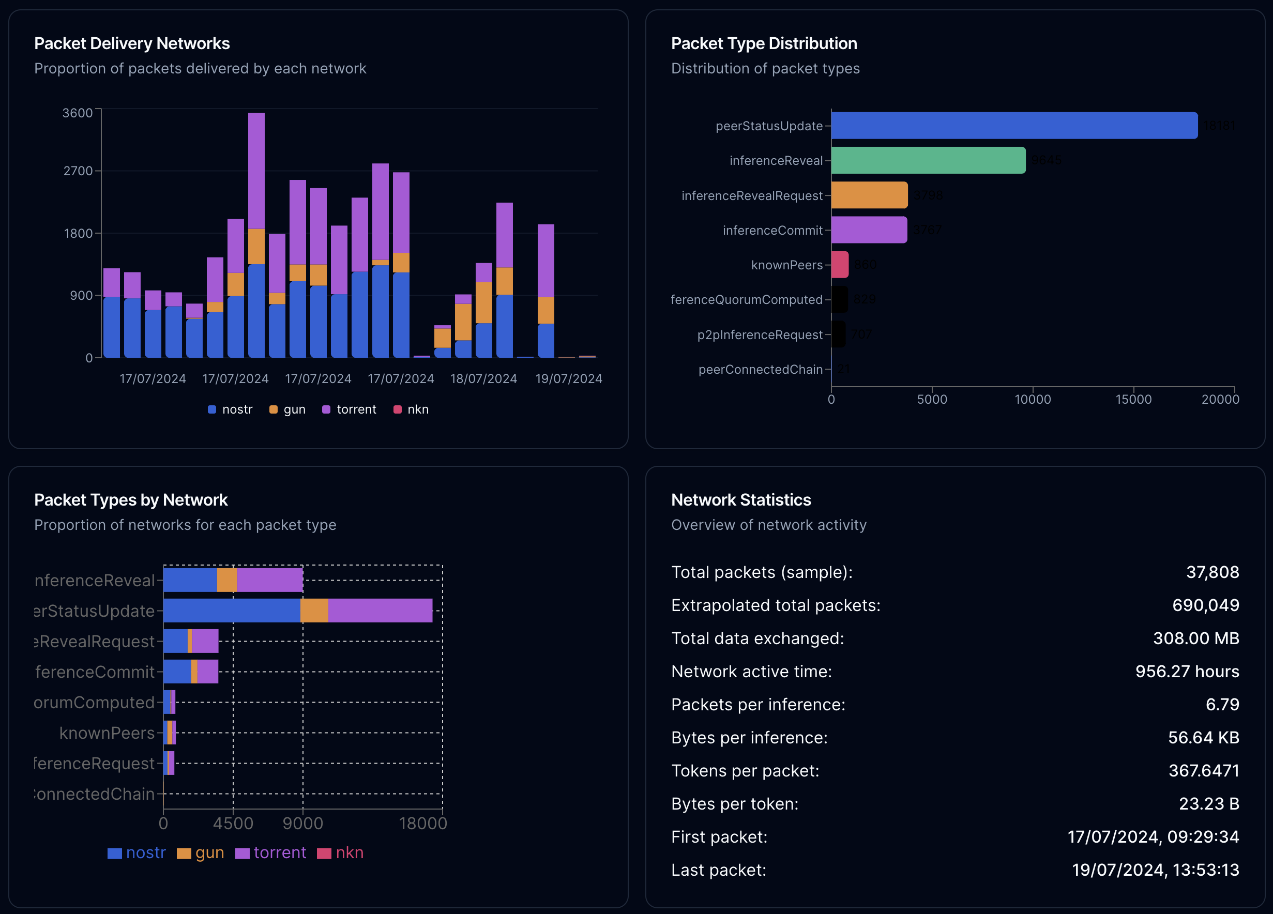1273x914 pixels.
Task: Click 'Proportion of packets delivered by each network' subtitle
Action: click(x=201, y=68)
